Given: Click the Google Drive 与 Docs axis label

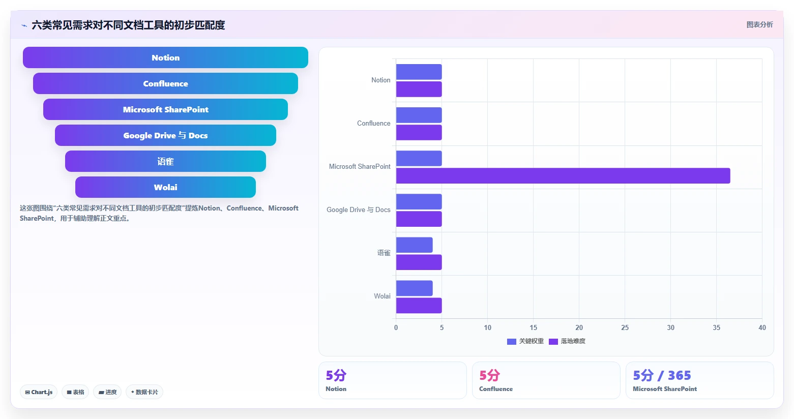Looking at the screenshot, I should click(358, 210).
